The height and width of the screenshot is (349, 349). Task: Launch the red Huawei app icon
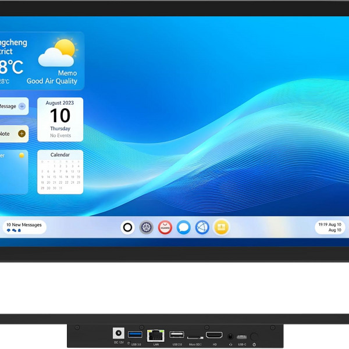(x=165, y=227)
